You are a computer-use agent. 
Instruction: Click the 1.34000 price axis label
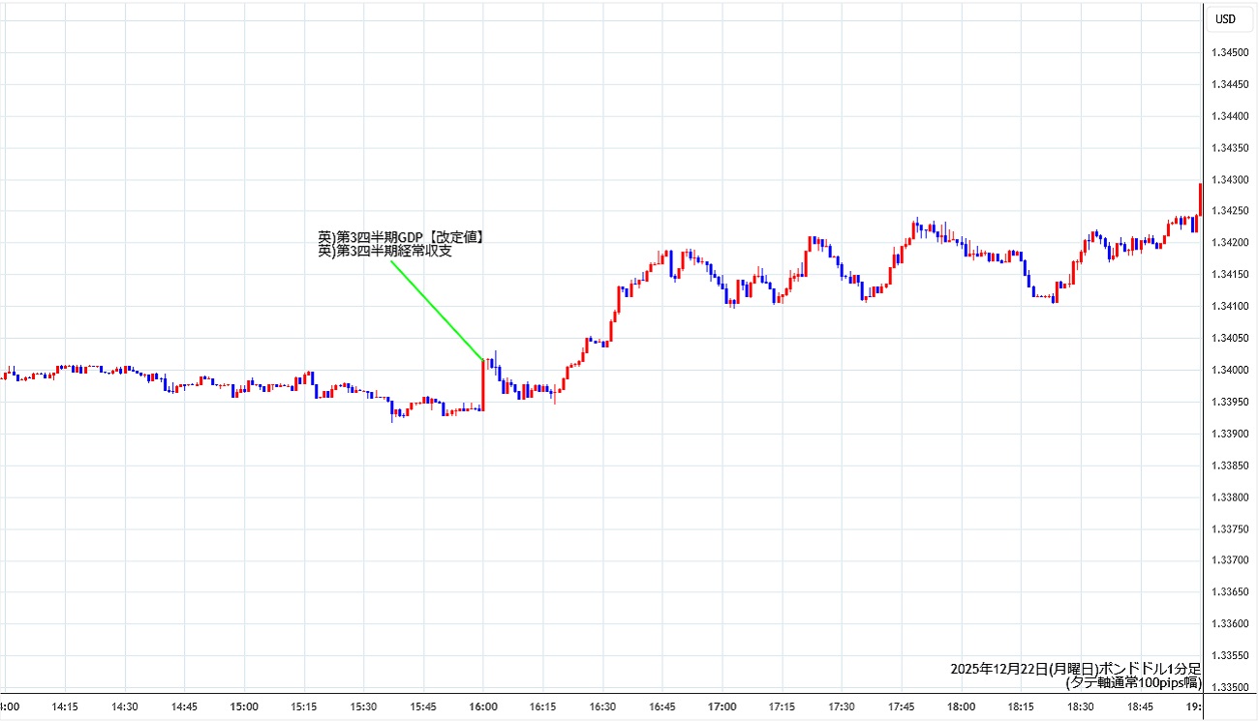coord(1228,370)
